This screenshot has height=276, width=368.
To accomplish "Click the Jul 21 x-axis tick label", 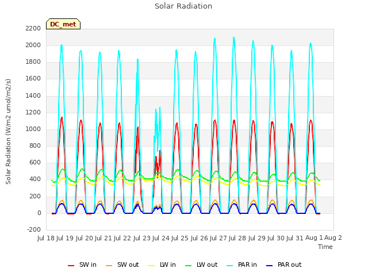I will tap(103, 238).
